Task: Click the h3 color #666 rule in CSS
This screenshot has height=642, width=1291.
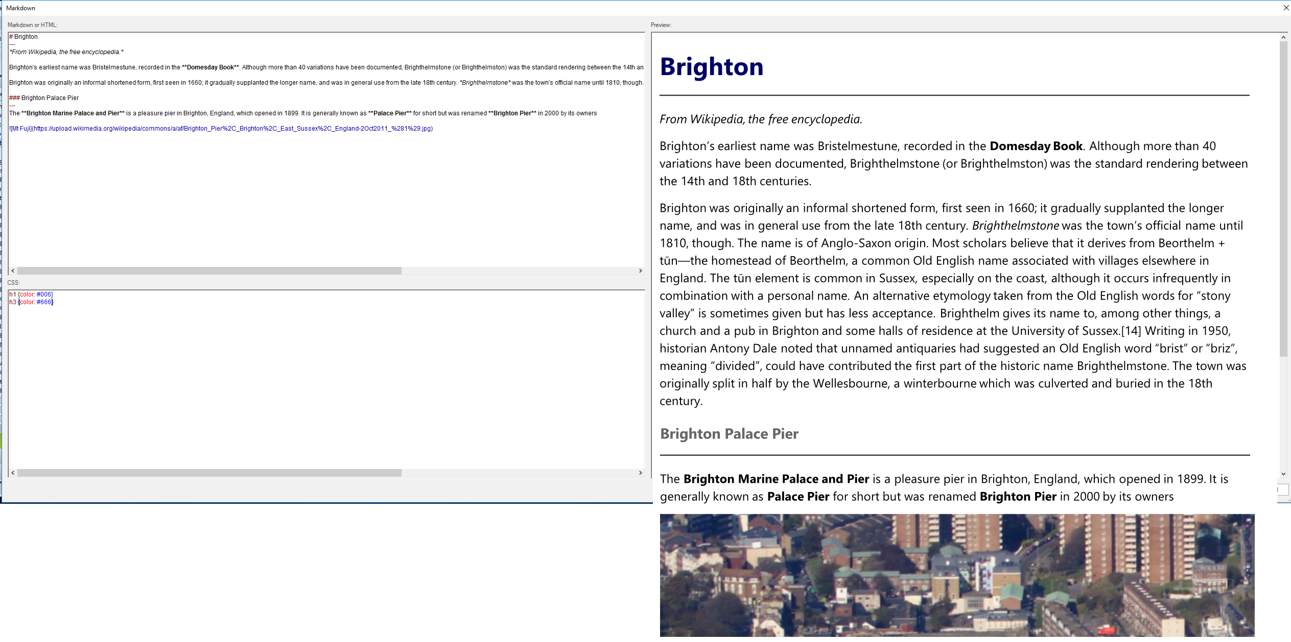Action: tap(32, 302)
